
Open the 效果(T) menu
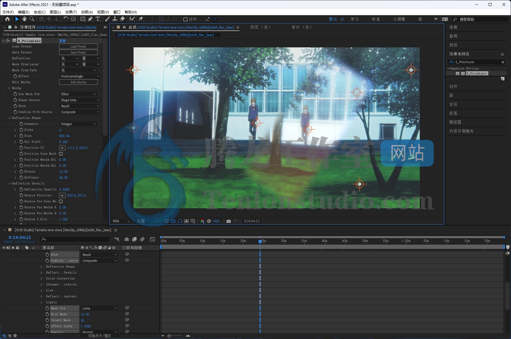point(71,12)
